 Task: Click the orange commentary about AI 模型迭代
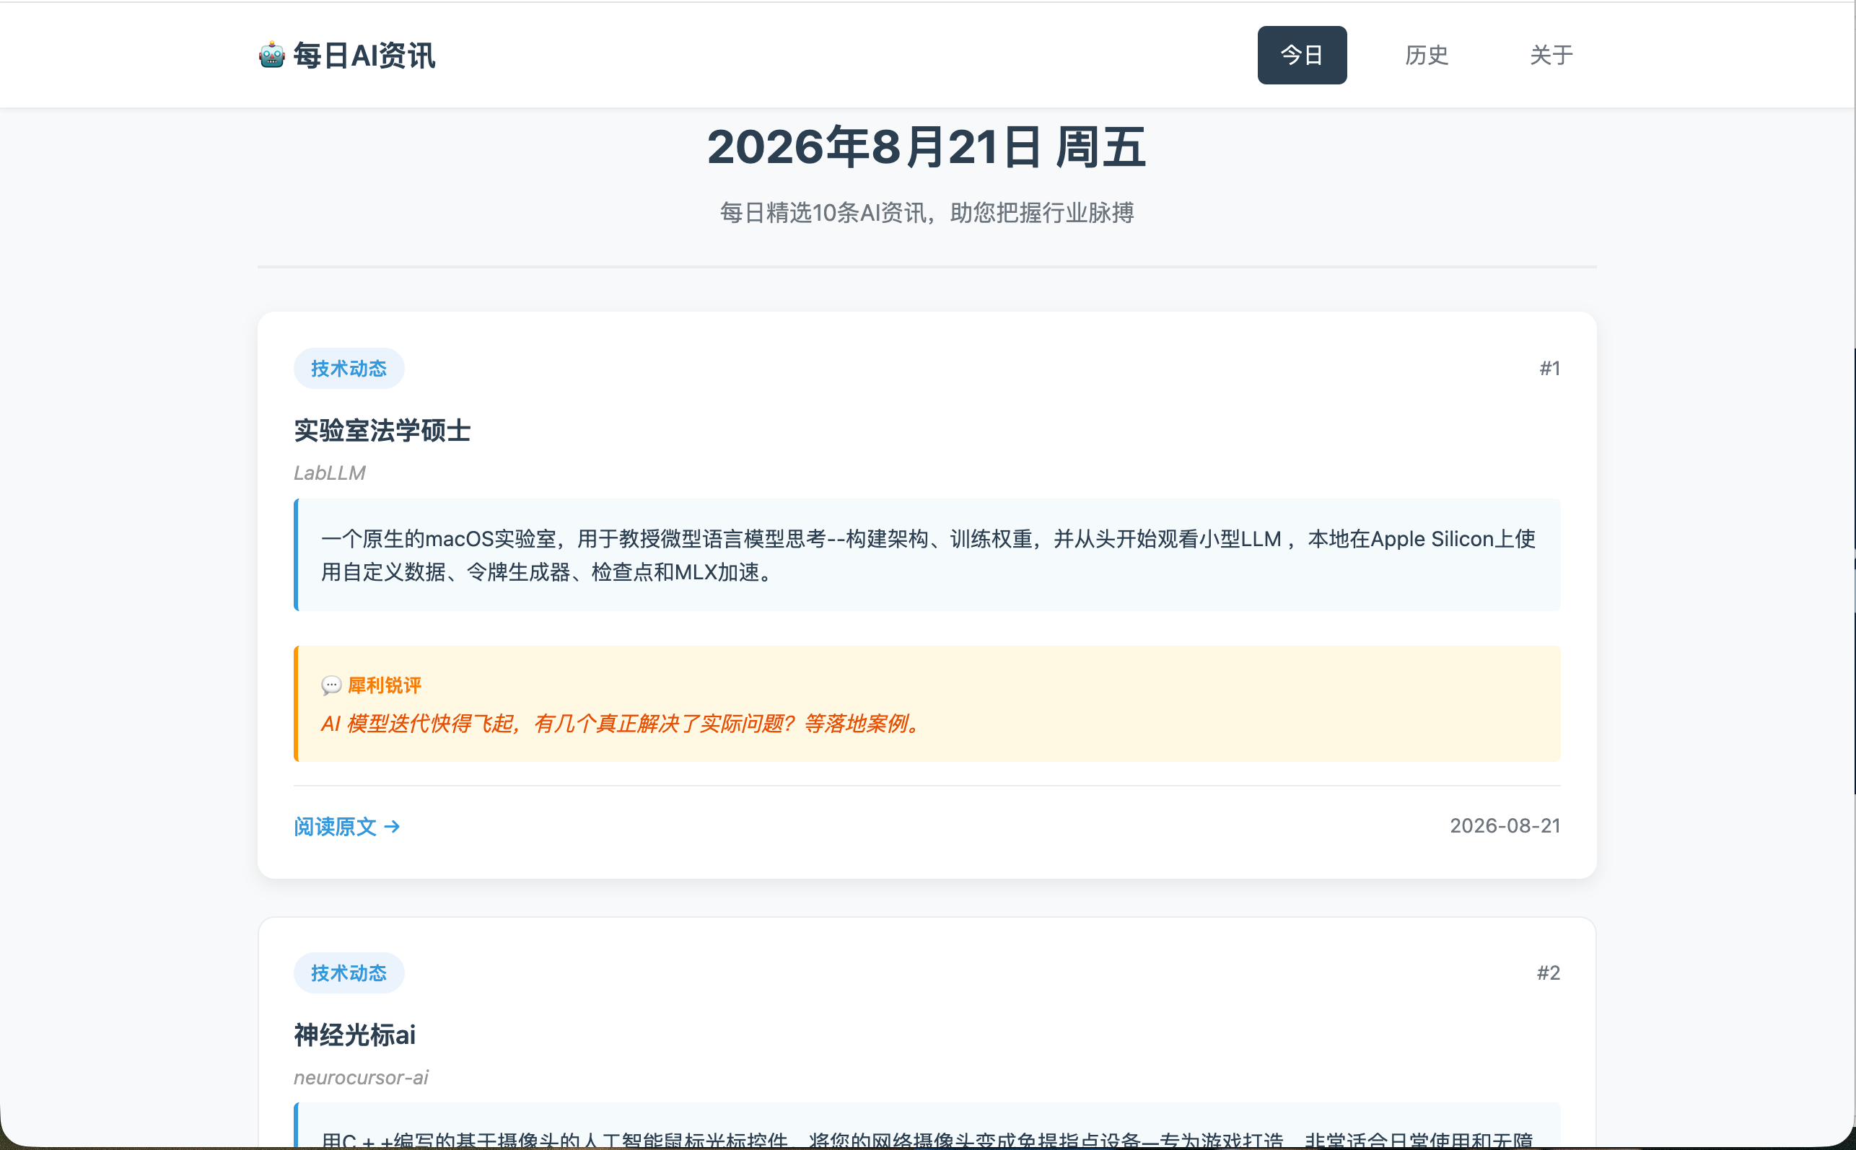point(621,724)
